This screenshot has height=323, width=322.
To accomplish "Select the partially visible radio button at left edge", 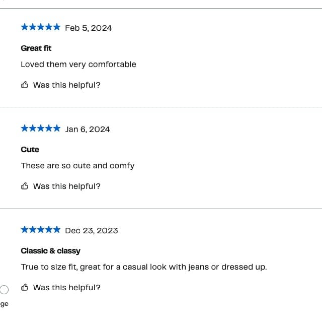I will click(x=4, y=290).
